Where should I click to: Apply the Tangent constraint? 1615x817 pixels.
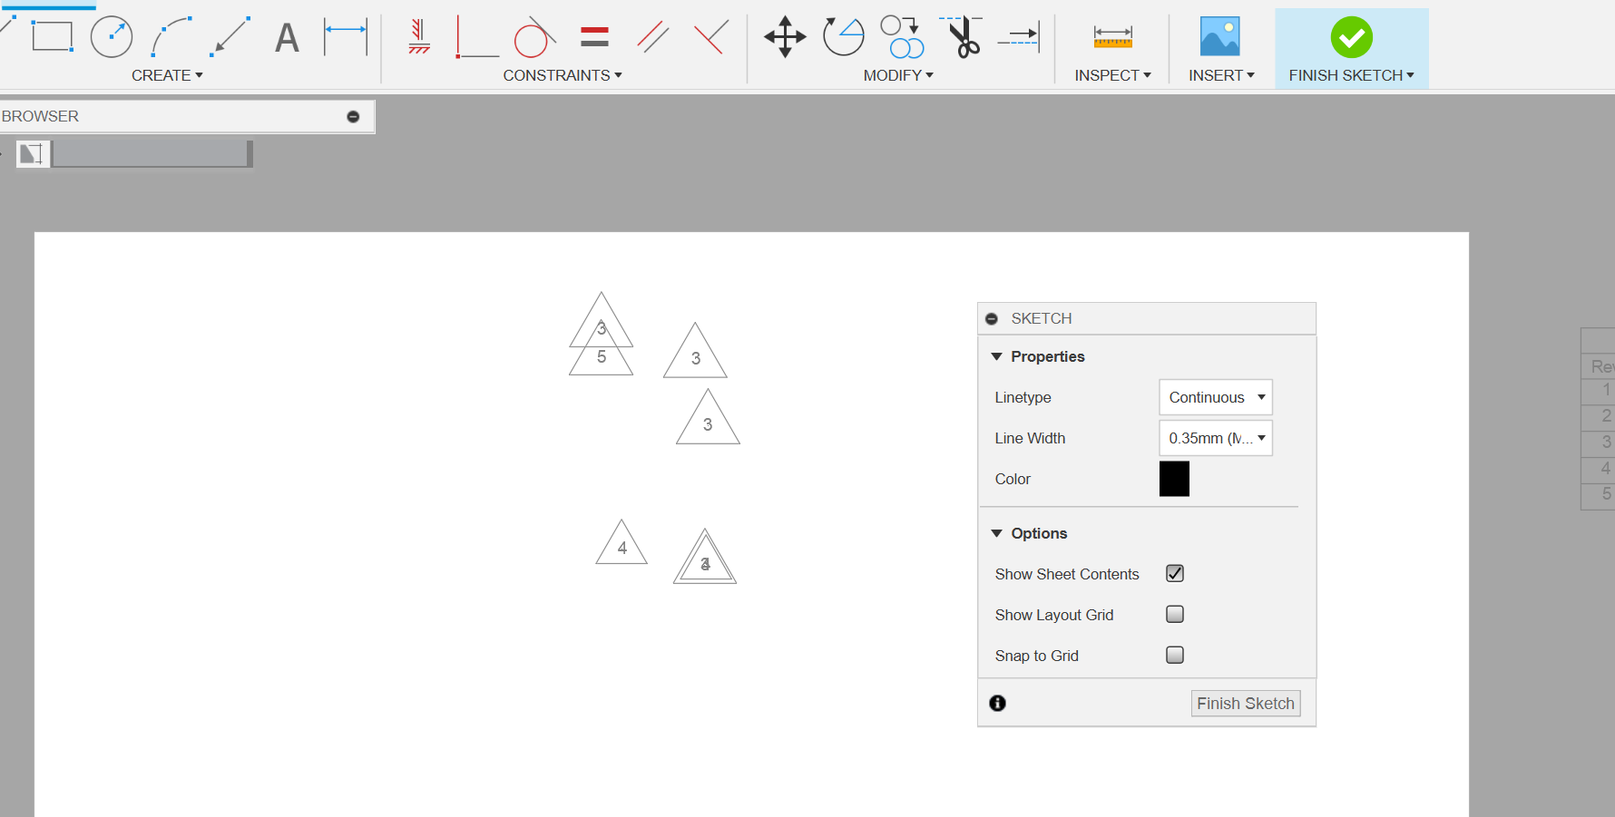click(533, 36)
